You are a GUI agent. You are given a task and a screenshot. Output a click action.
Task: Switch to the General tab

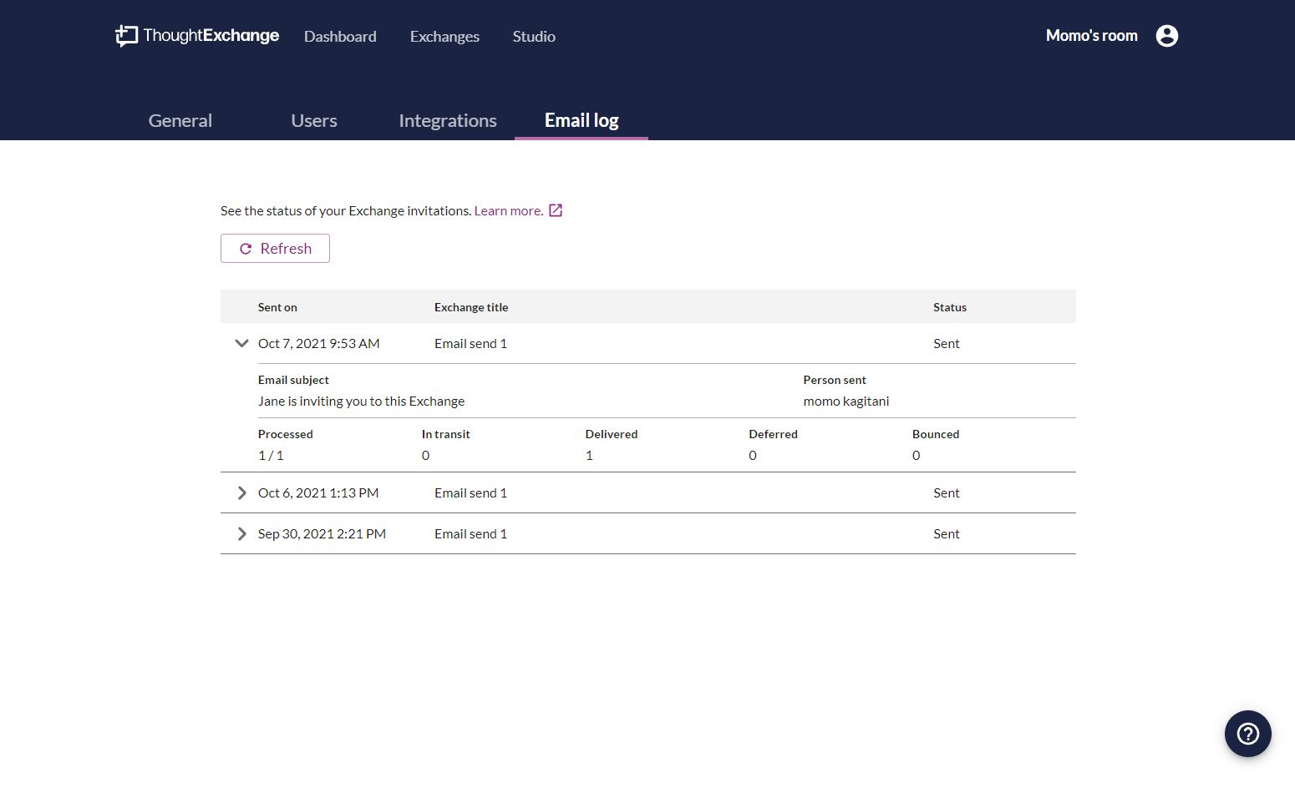180,120
